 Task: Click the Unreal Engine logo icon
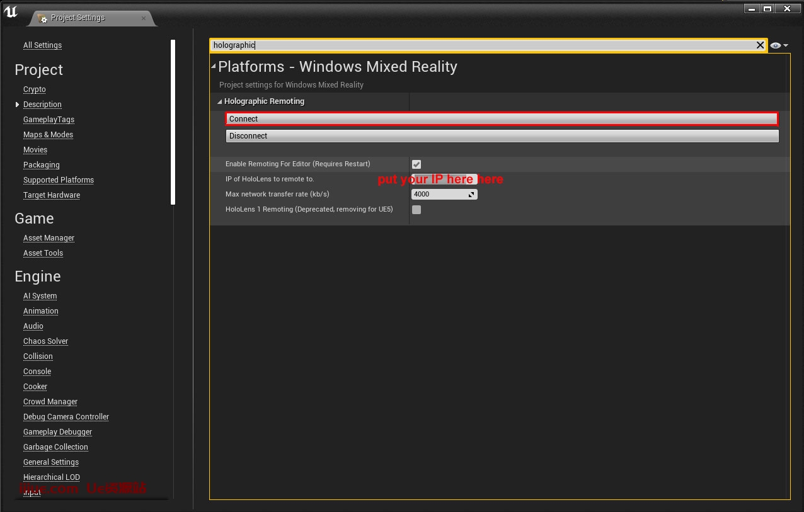[x=11, y=11]
